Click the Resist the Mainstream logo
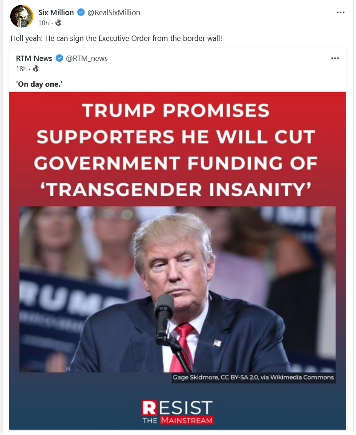 pos(177,412)
